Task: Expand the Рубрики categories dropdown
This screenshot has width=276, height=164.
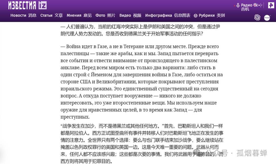Action: pos(209,16)
